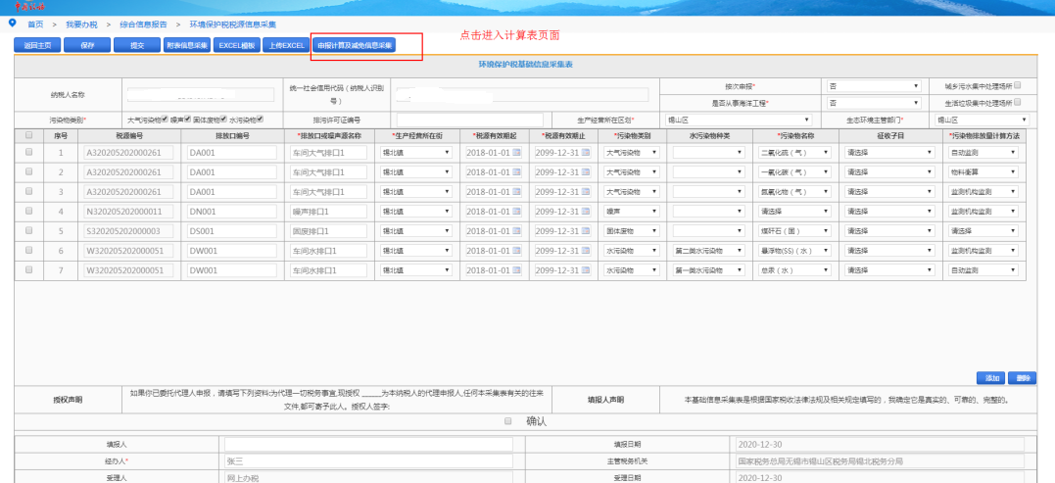Click the 申报计算及减免信息采集 button
The width and height of the screenshot is (1055, 483).
[355, 45]
